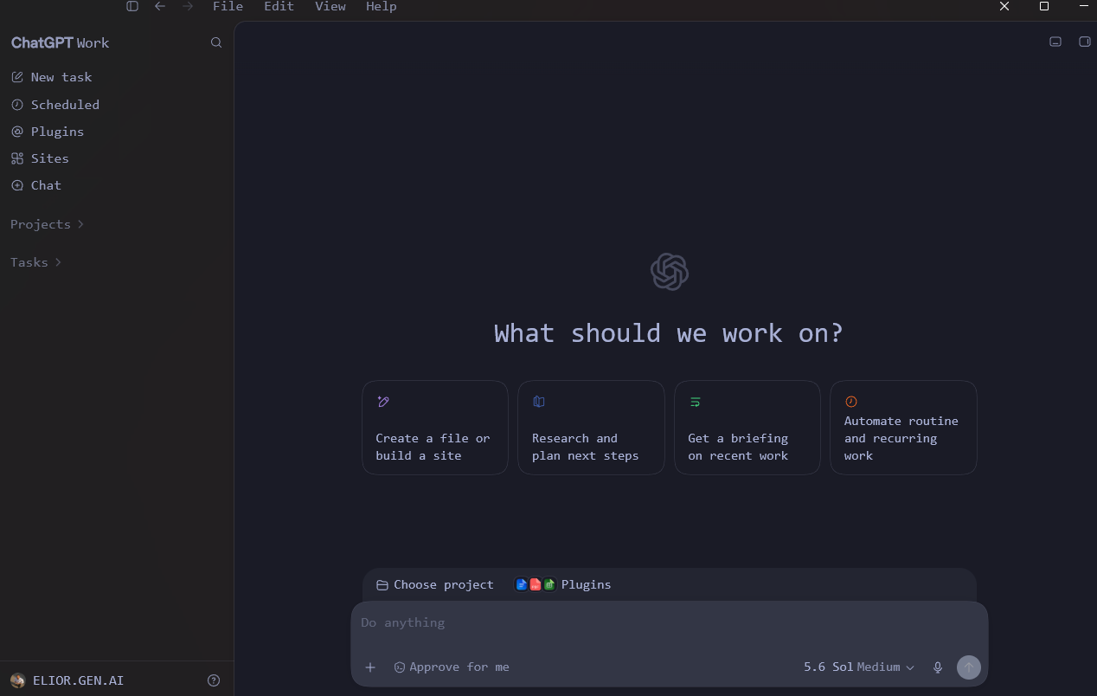The image size is (1097, 696).
Task: Select the Automate routine and recurring work card
Action: coord(903,428)
